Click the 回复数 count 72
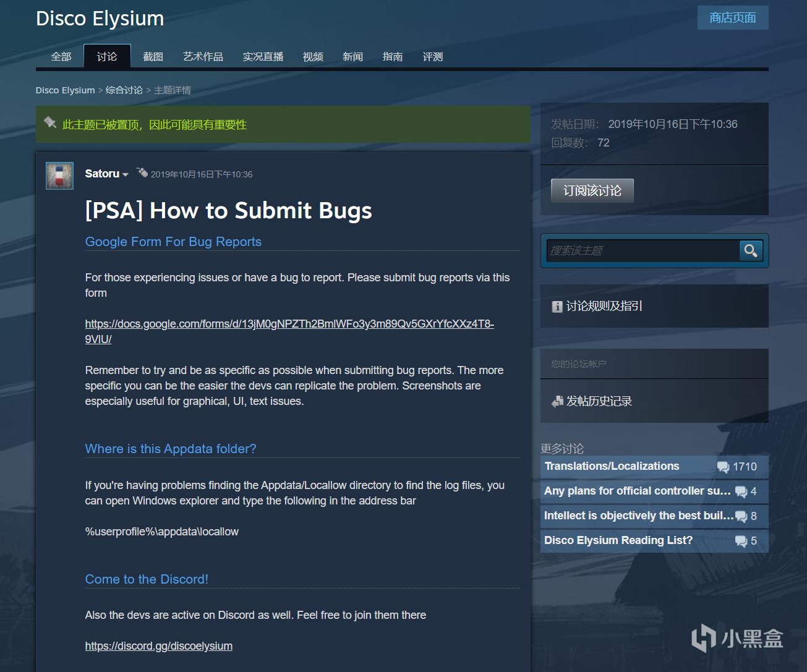This screenshot has width=807, height=672. point(604,143)
